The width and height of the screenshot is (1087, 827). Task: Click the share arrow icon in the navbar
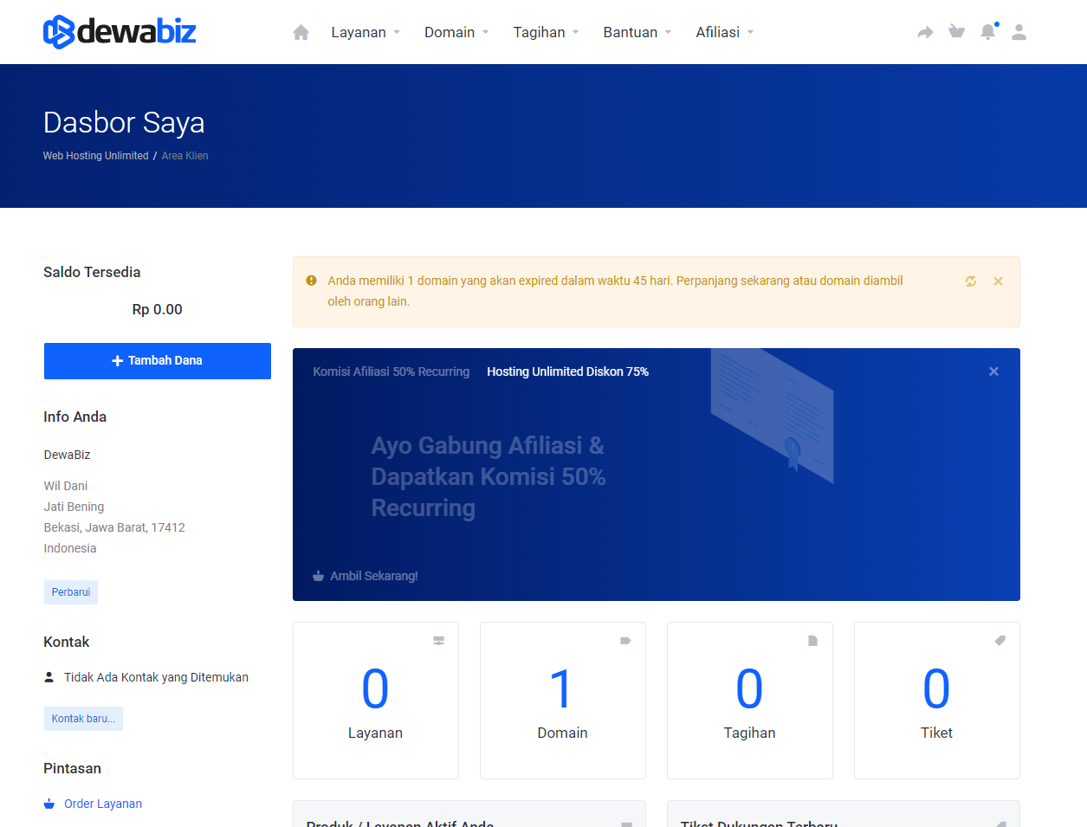(x=925, y=31)
